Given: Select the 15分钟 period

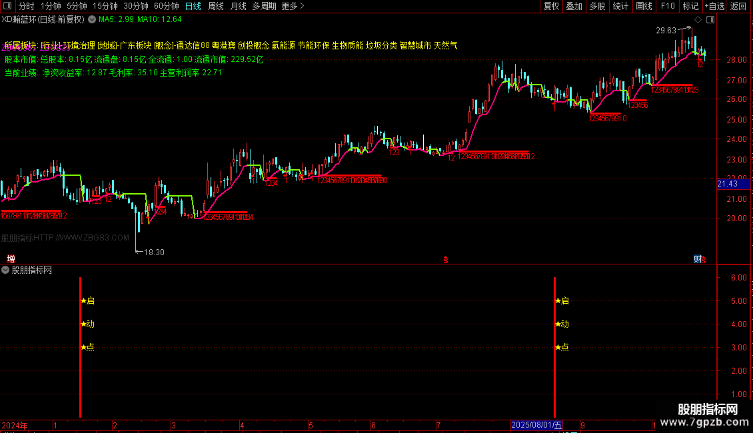Looking at the screenshot, I should click(x=105, y=6).
